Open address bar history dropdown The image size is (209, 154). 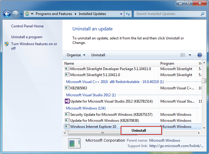pos(121,14)
